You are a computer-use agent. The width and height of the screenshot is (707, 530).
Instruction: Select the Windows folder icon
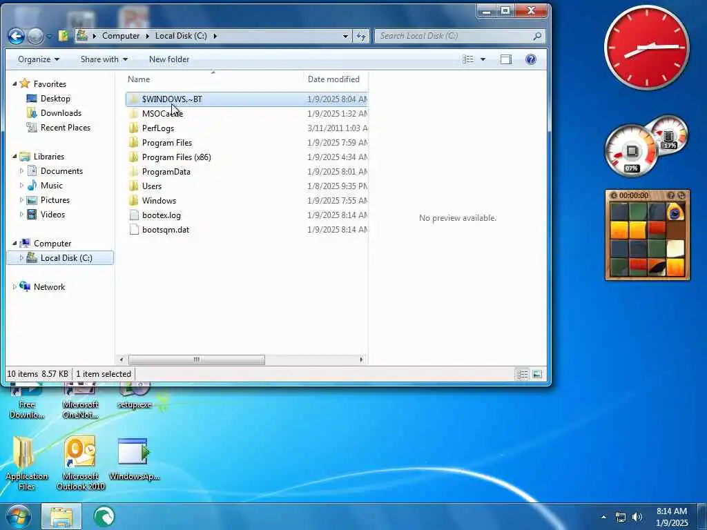click(x=133, y=201)
